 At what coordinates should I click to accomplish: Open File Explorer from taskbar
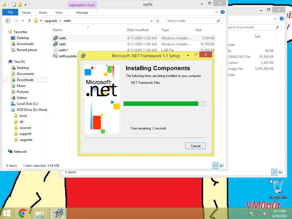pyautogui.click(x=40, y=213)
